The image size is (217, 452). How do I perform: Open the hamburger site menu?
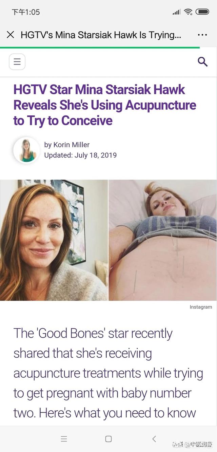[17, 62]
